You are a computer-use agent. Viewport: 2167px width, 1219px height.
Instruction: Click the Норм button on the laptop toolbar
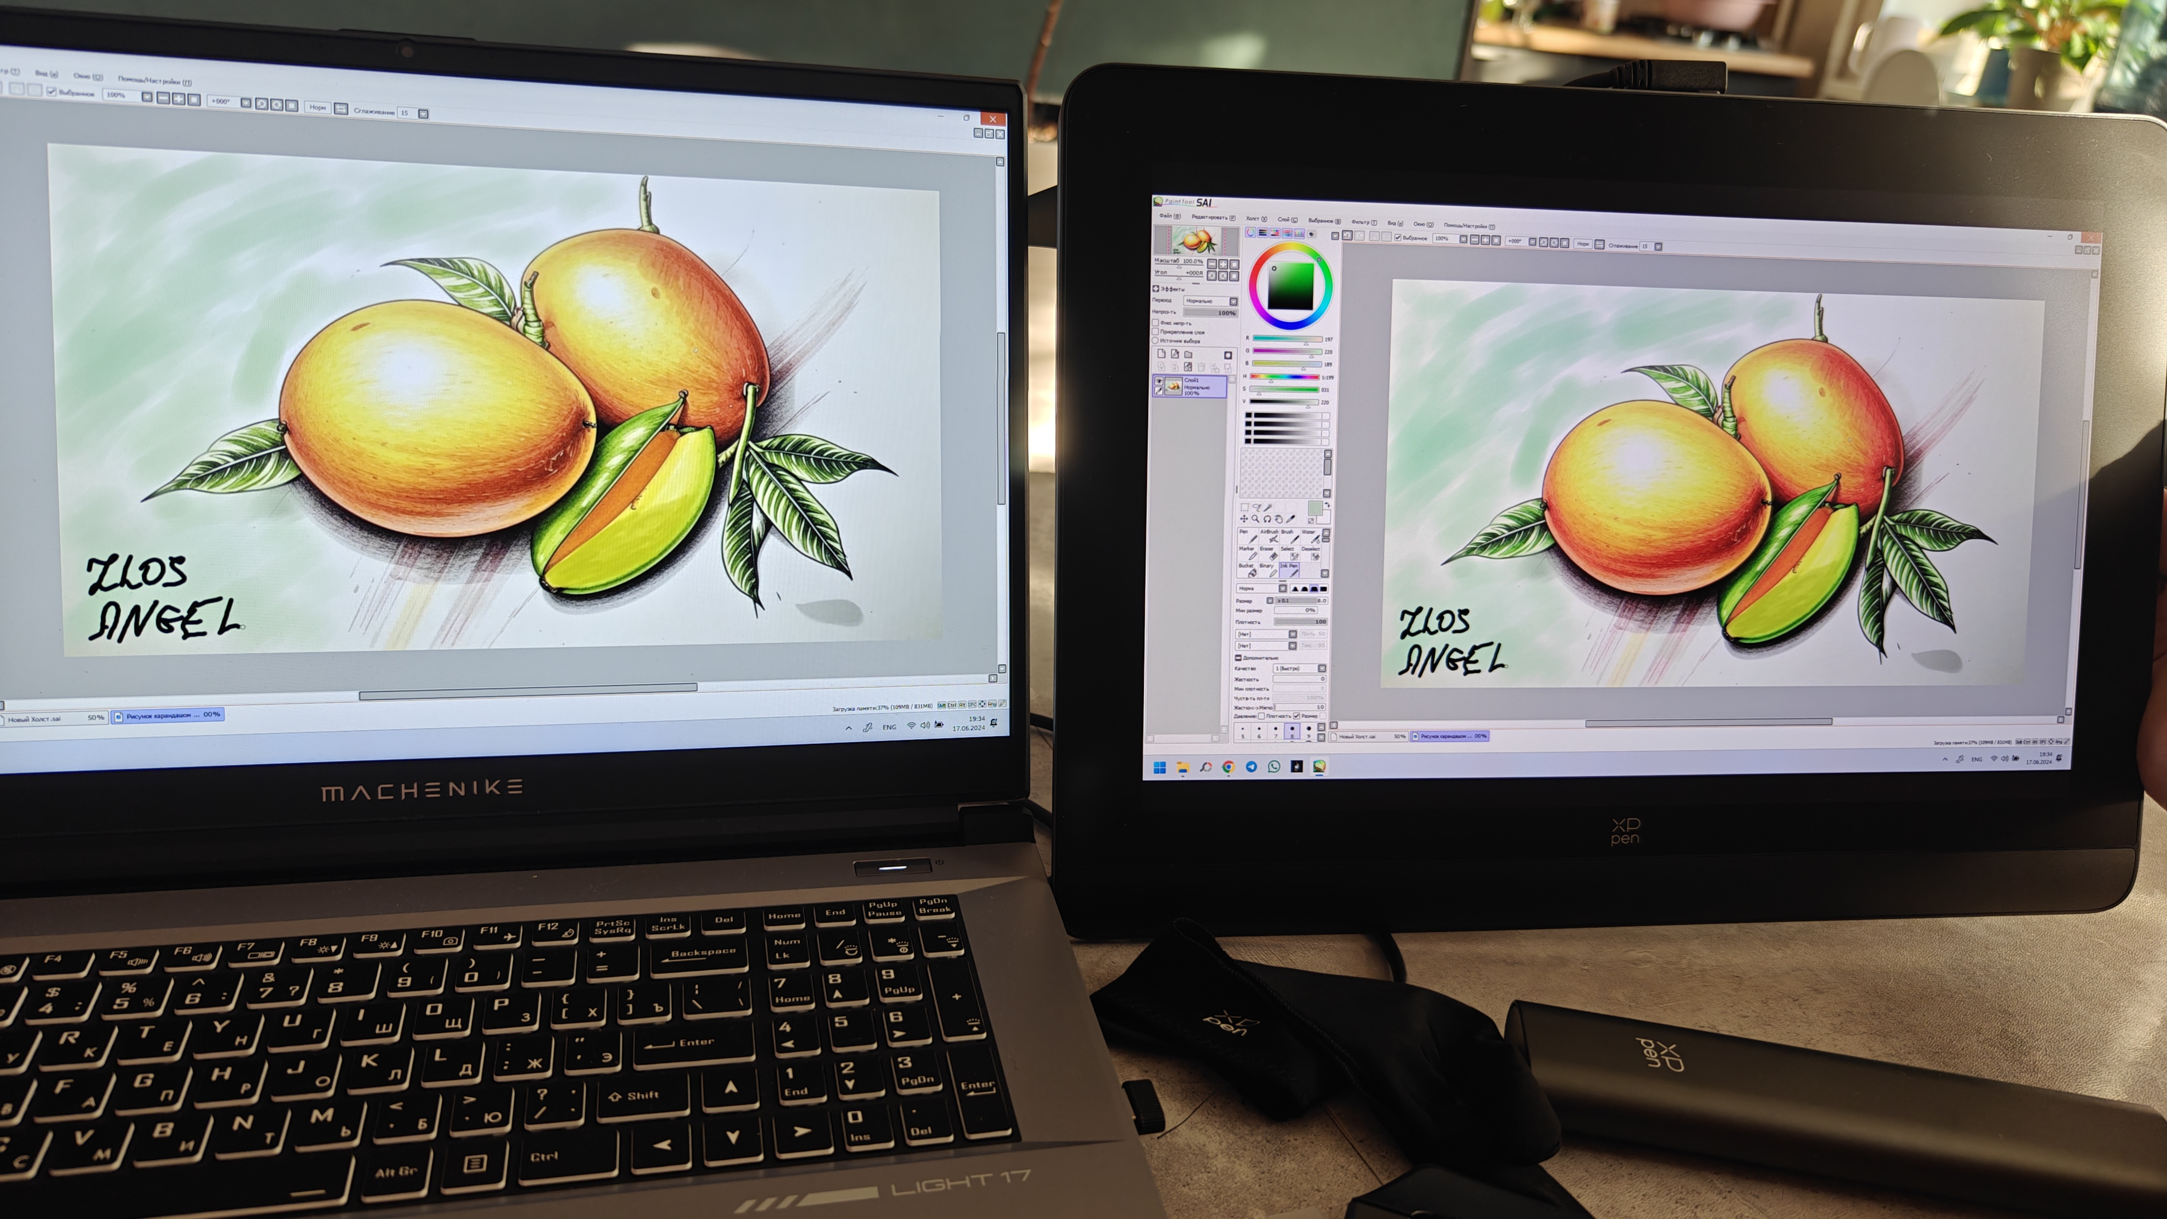[317, 107]
